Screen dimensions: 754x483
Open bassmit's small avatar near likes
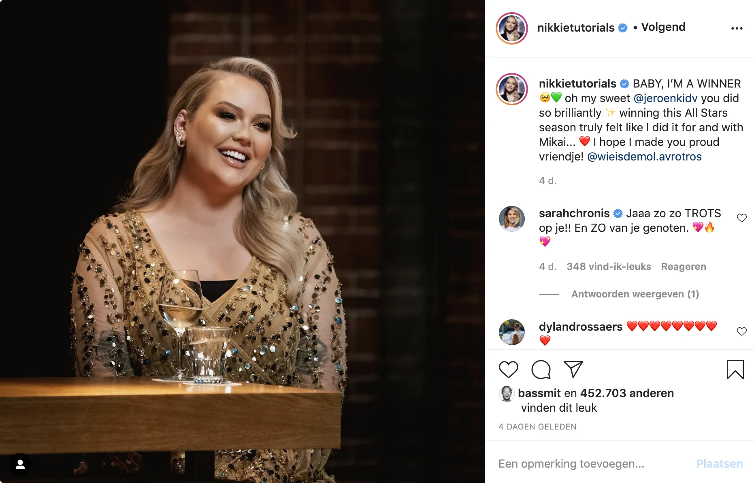click(x=507, y=393)
